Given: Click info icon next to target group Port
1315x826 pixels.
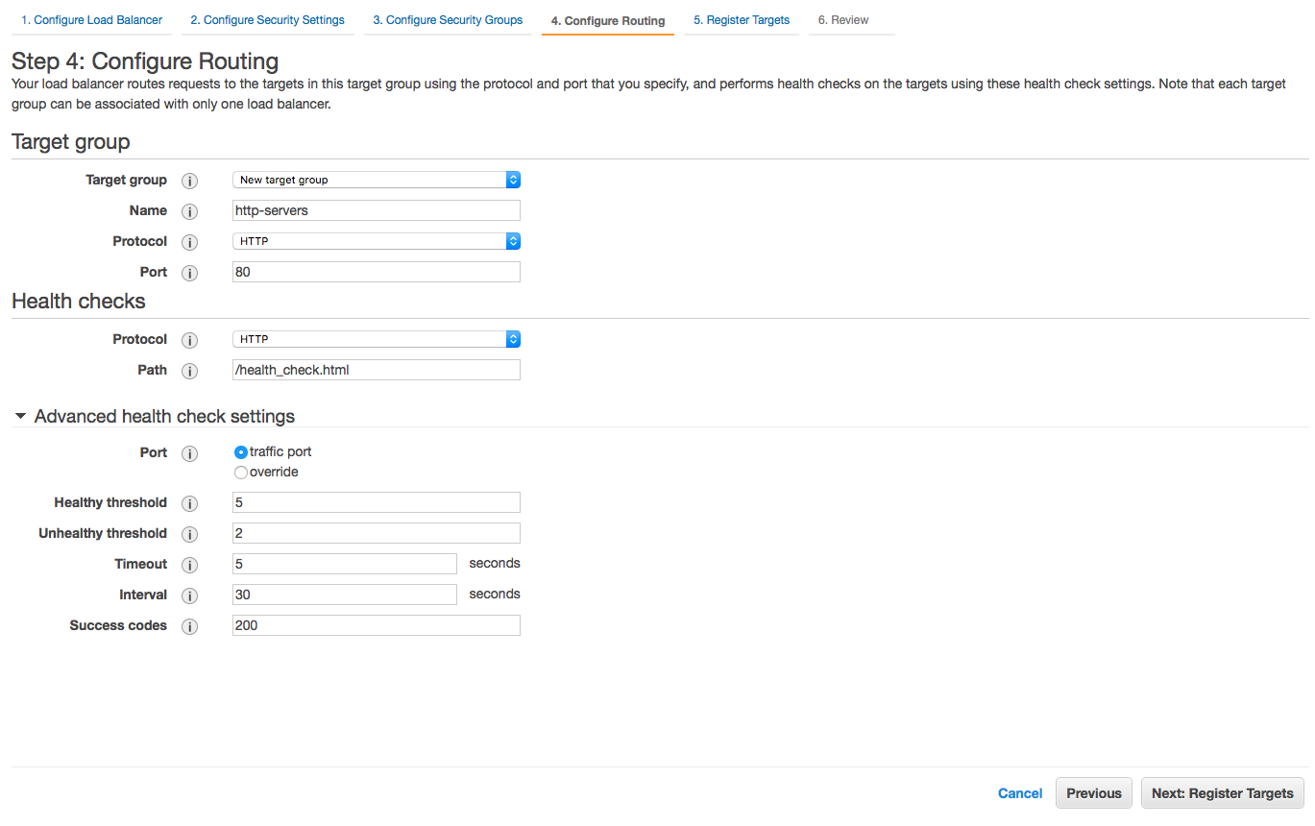Looking at the screenshot, I should [190, 273].
